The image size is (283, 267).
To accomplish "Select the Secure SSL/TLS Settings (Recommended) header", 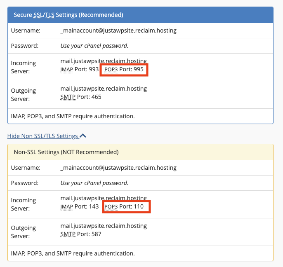I will coord(140,15).
